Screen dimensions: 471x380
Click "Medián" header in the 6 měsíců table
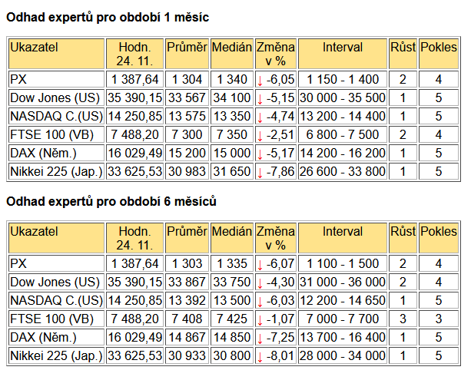pos(231,232)
